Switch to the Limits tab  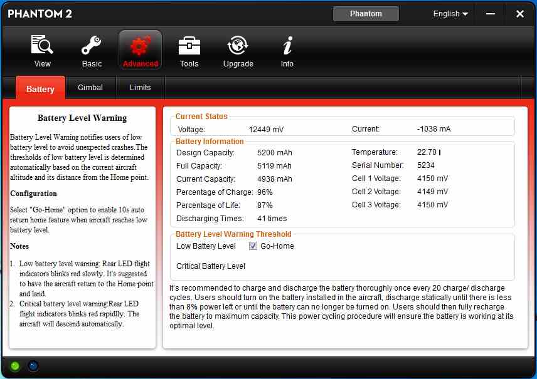[x=141, y=88]
